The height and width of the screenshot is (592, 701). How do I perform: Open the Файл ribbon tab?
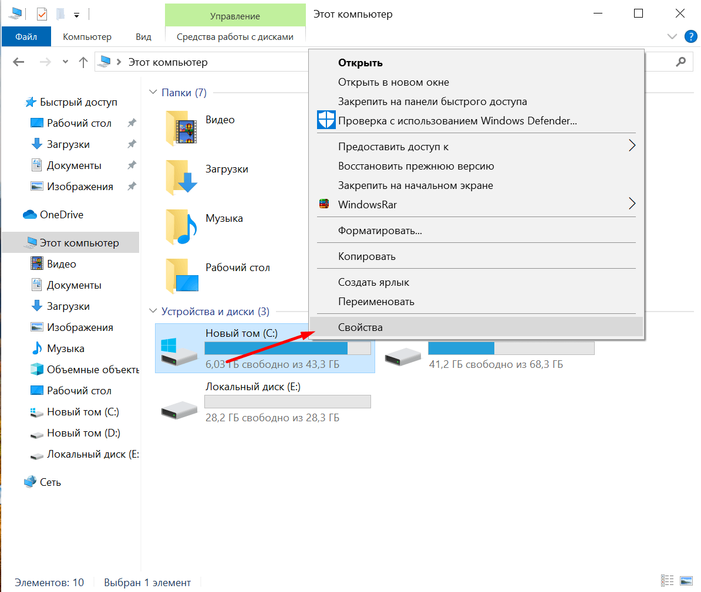coord(26,36)
